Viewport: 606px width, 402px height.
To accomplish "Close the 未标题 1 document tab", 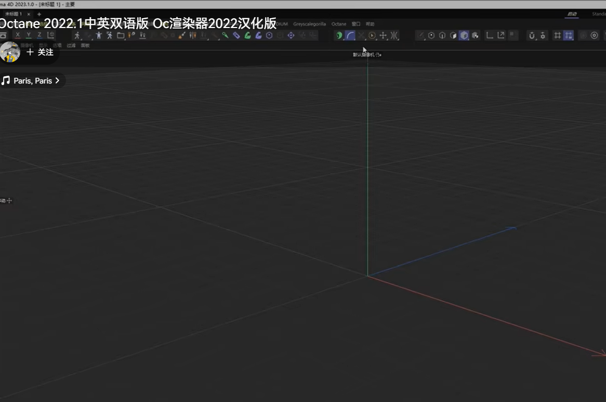I will pyautogui.click(x=29, y=15).
